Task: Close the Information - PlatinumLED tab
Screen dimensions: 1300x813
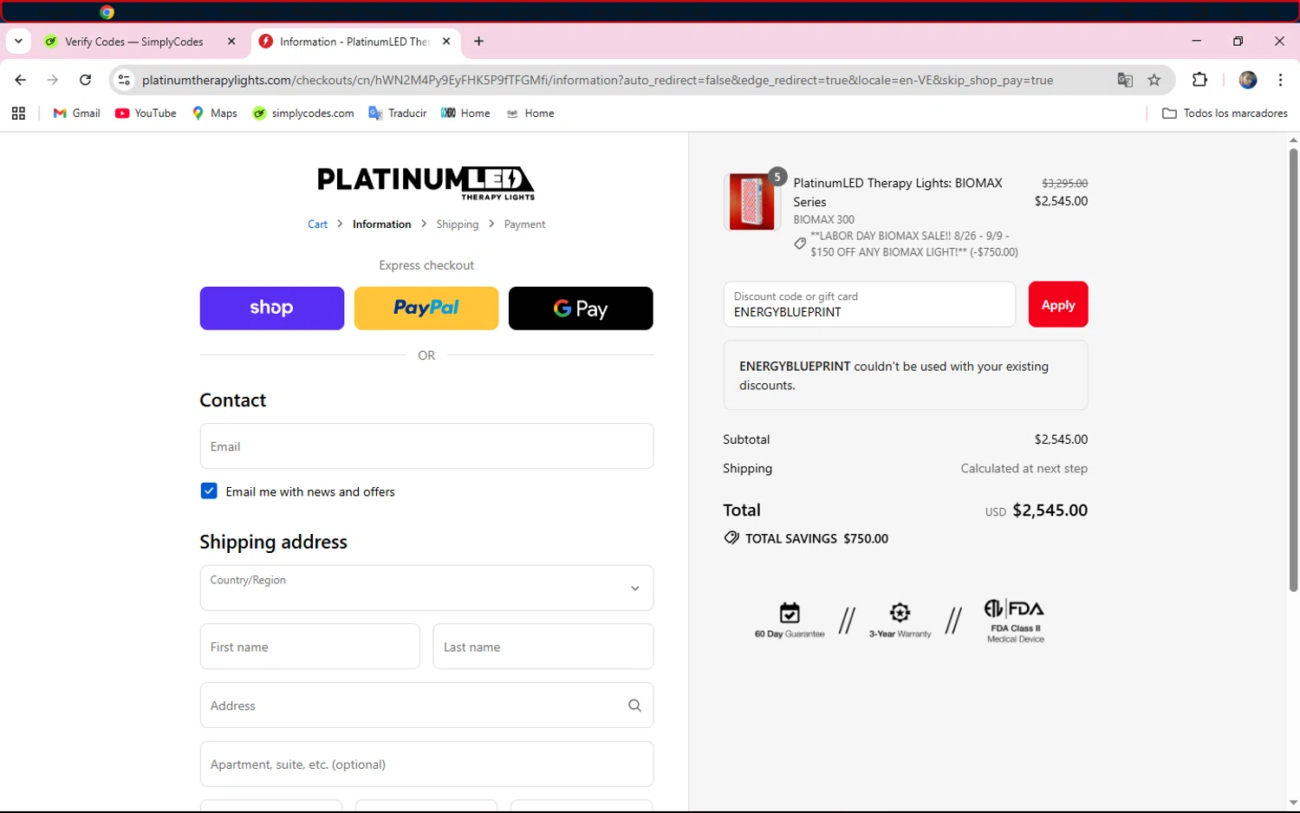Action: tap(446, 41)
